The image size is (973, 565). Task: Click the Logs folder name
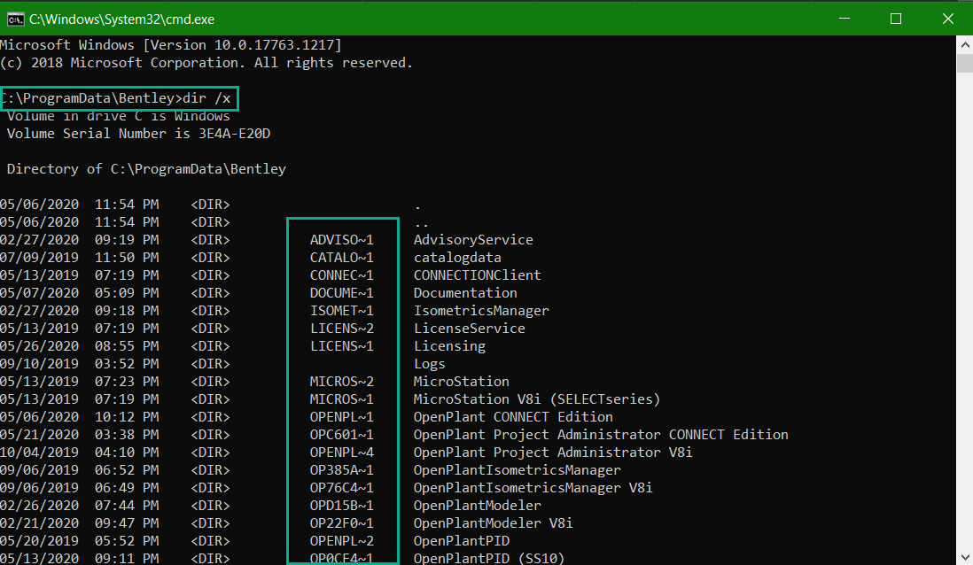coord(430,364)
